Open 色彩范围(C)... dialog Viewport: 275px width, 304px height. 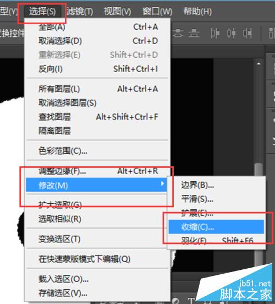[x=98, y=151]
